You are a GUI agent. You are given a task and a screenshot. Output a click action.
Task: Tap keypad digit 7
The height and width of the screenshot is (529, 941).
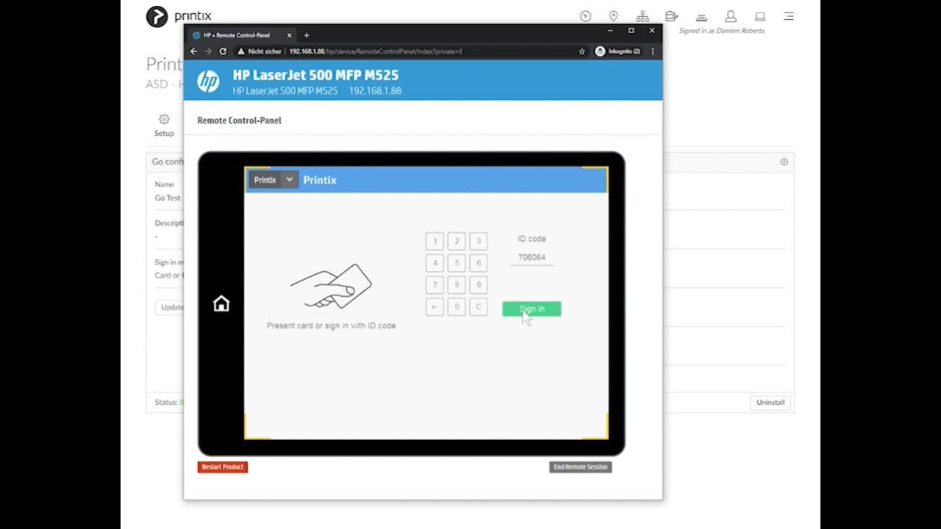click(434, 285)
